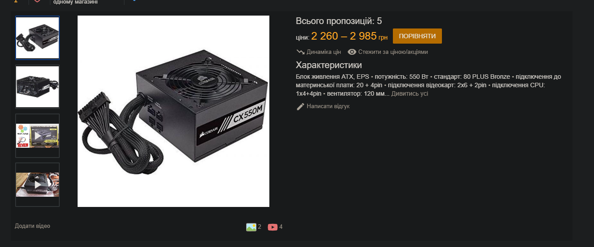Play the unboxing video thumbnail

click(37, 185)
